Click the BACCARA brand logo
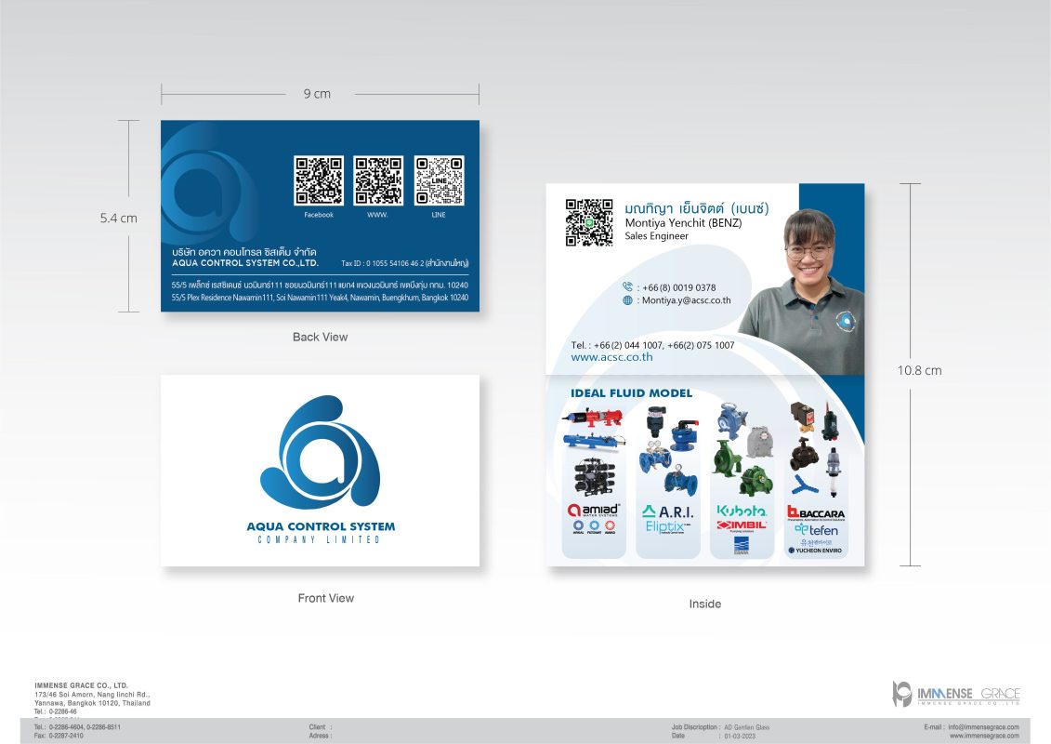 pos(816,513)
